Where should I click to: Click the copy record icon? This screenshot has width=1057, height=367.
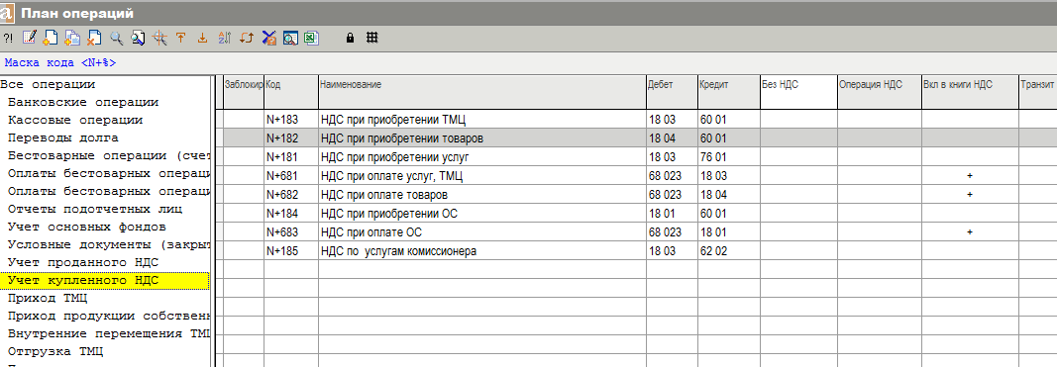72,38
